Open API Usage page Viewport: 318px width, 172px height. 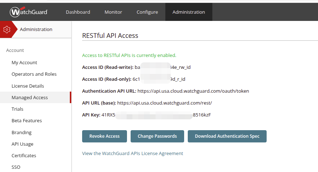(x=22, y=144)
